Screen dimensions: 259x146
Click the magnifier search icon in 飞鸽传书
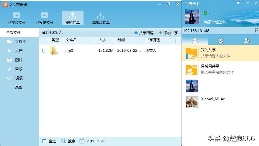coord(256,30)
